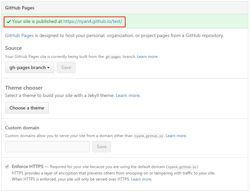Open Learn more link for Jekyll themes

click(128, 95)
